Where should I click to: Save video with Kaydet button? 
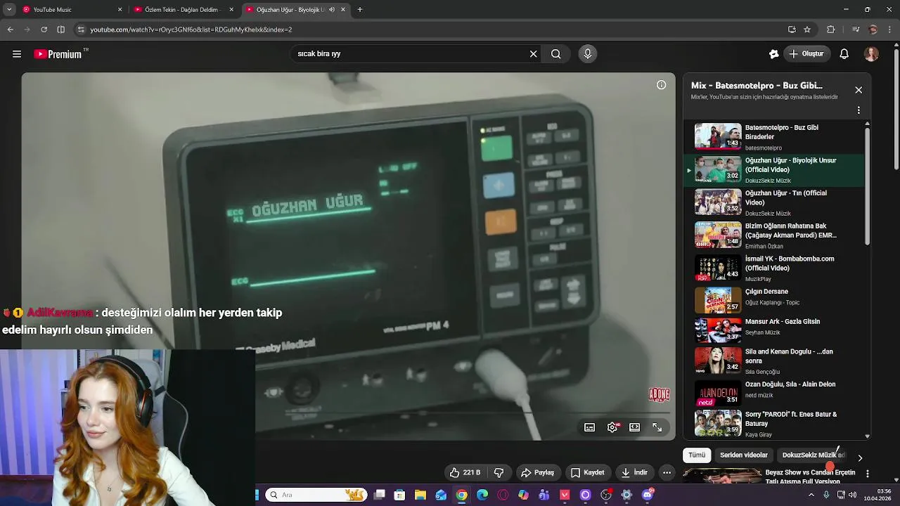point(588,473)
